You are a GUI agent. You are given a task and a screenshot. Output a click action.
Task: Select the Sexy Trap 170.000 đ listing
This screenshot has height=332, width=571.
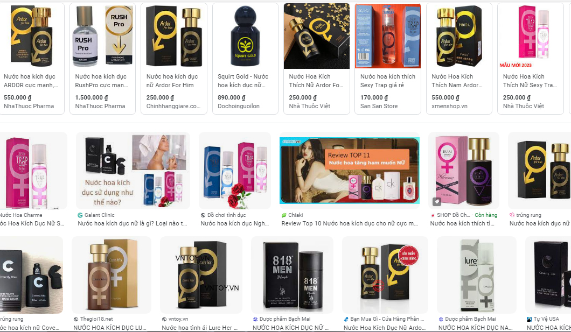[x=387, y=59]
